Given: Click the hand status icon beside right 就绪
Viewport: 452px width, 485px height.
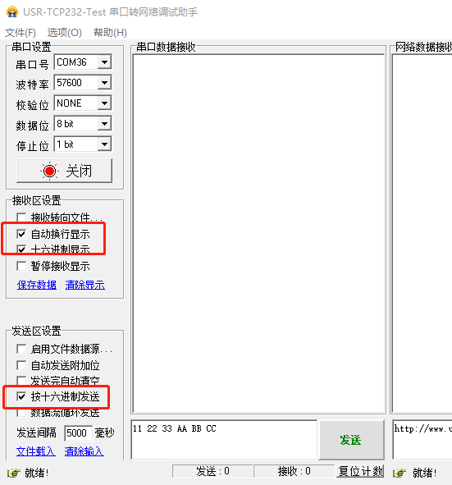Looking at the screenshot, I should (x=399, y=473).
